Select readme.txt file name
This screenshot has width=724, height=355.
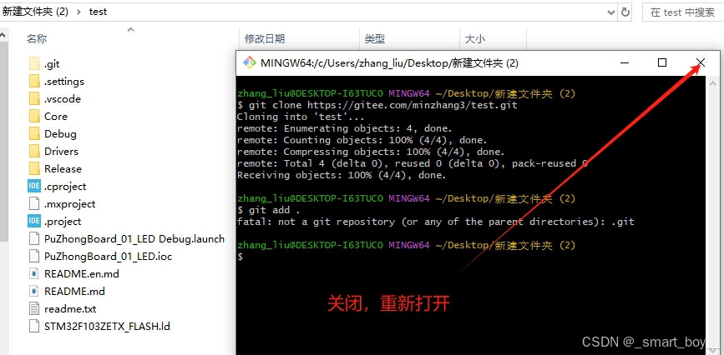(70, 309)
